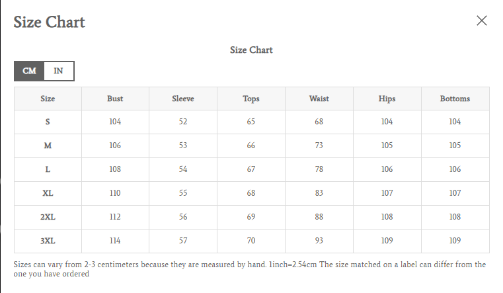This screenshot has height=293, width=503.
Task: Select the CM unit toggle
Action: click(29, 71)
